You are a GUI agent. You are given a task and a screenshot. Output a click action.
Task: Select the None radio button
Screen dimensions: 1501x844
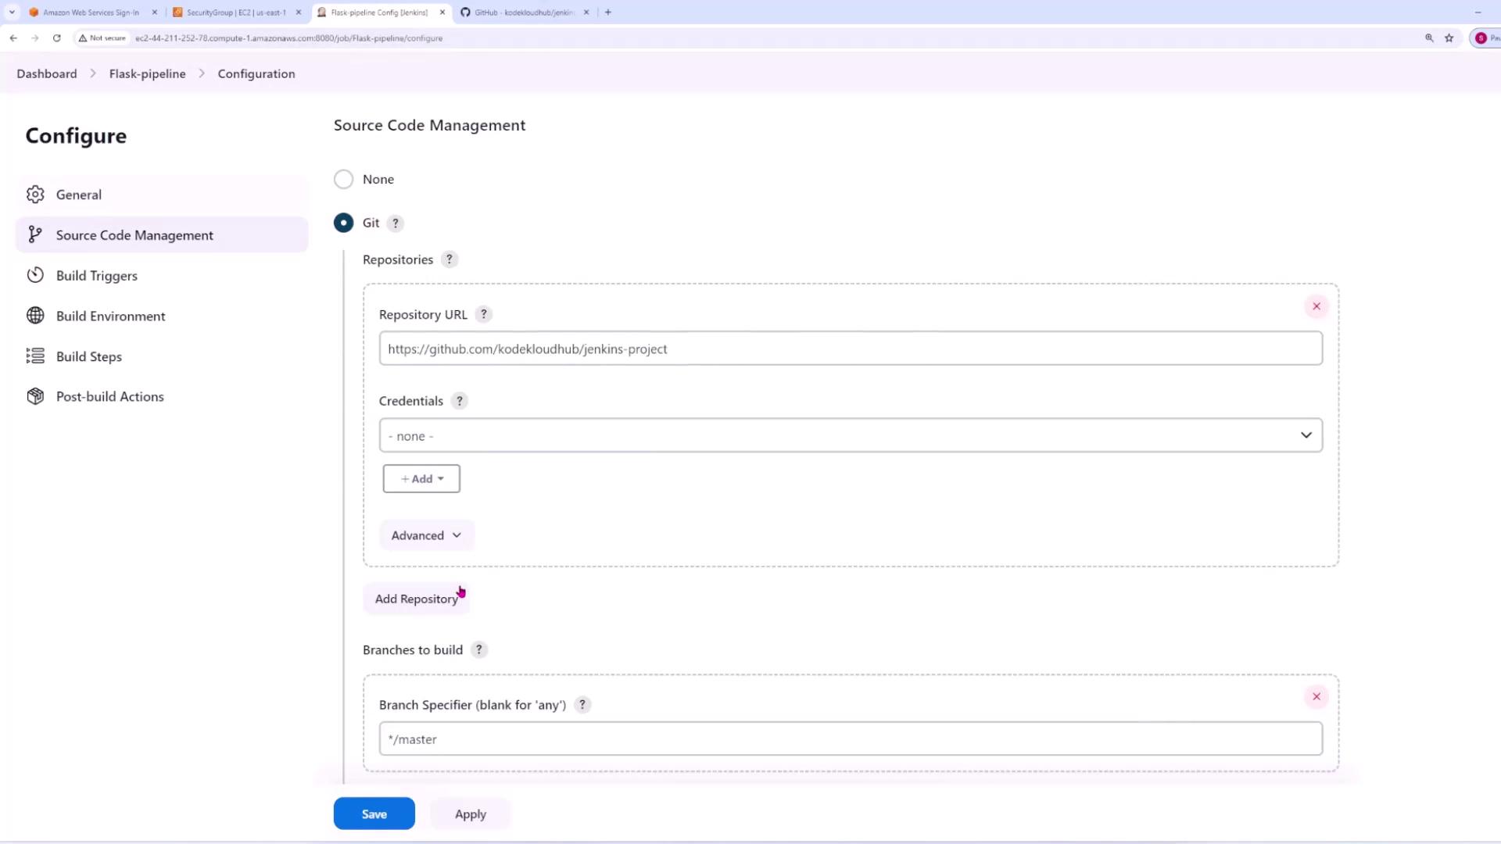343,179
